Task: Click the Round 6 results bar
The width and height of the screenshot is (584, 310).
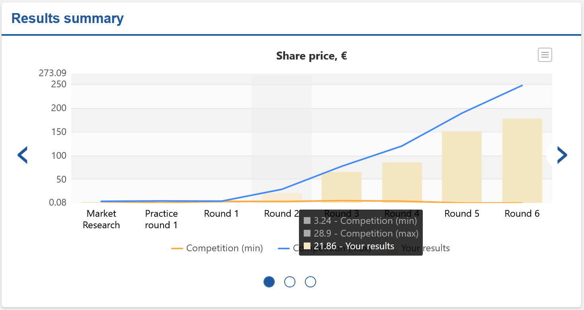Action: [522, 161]
